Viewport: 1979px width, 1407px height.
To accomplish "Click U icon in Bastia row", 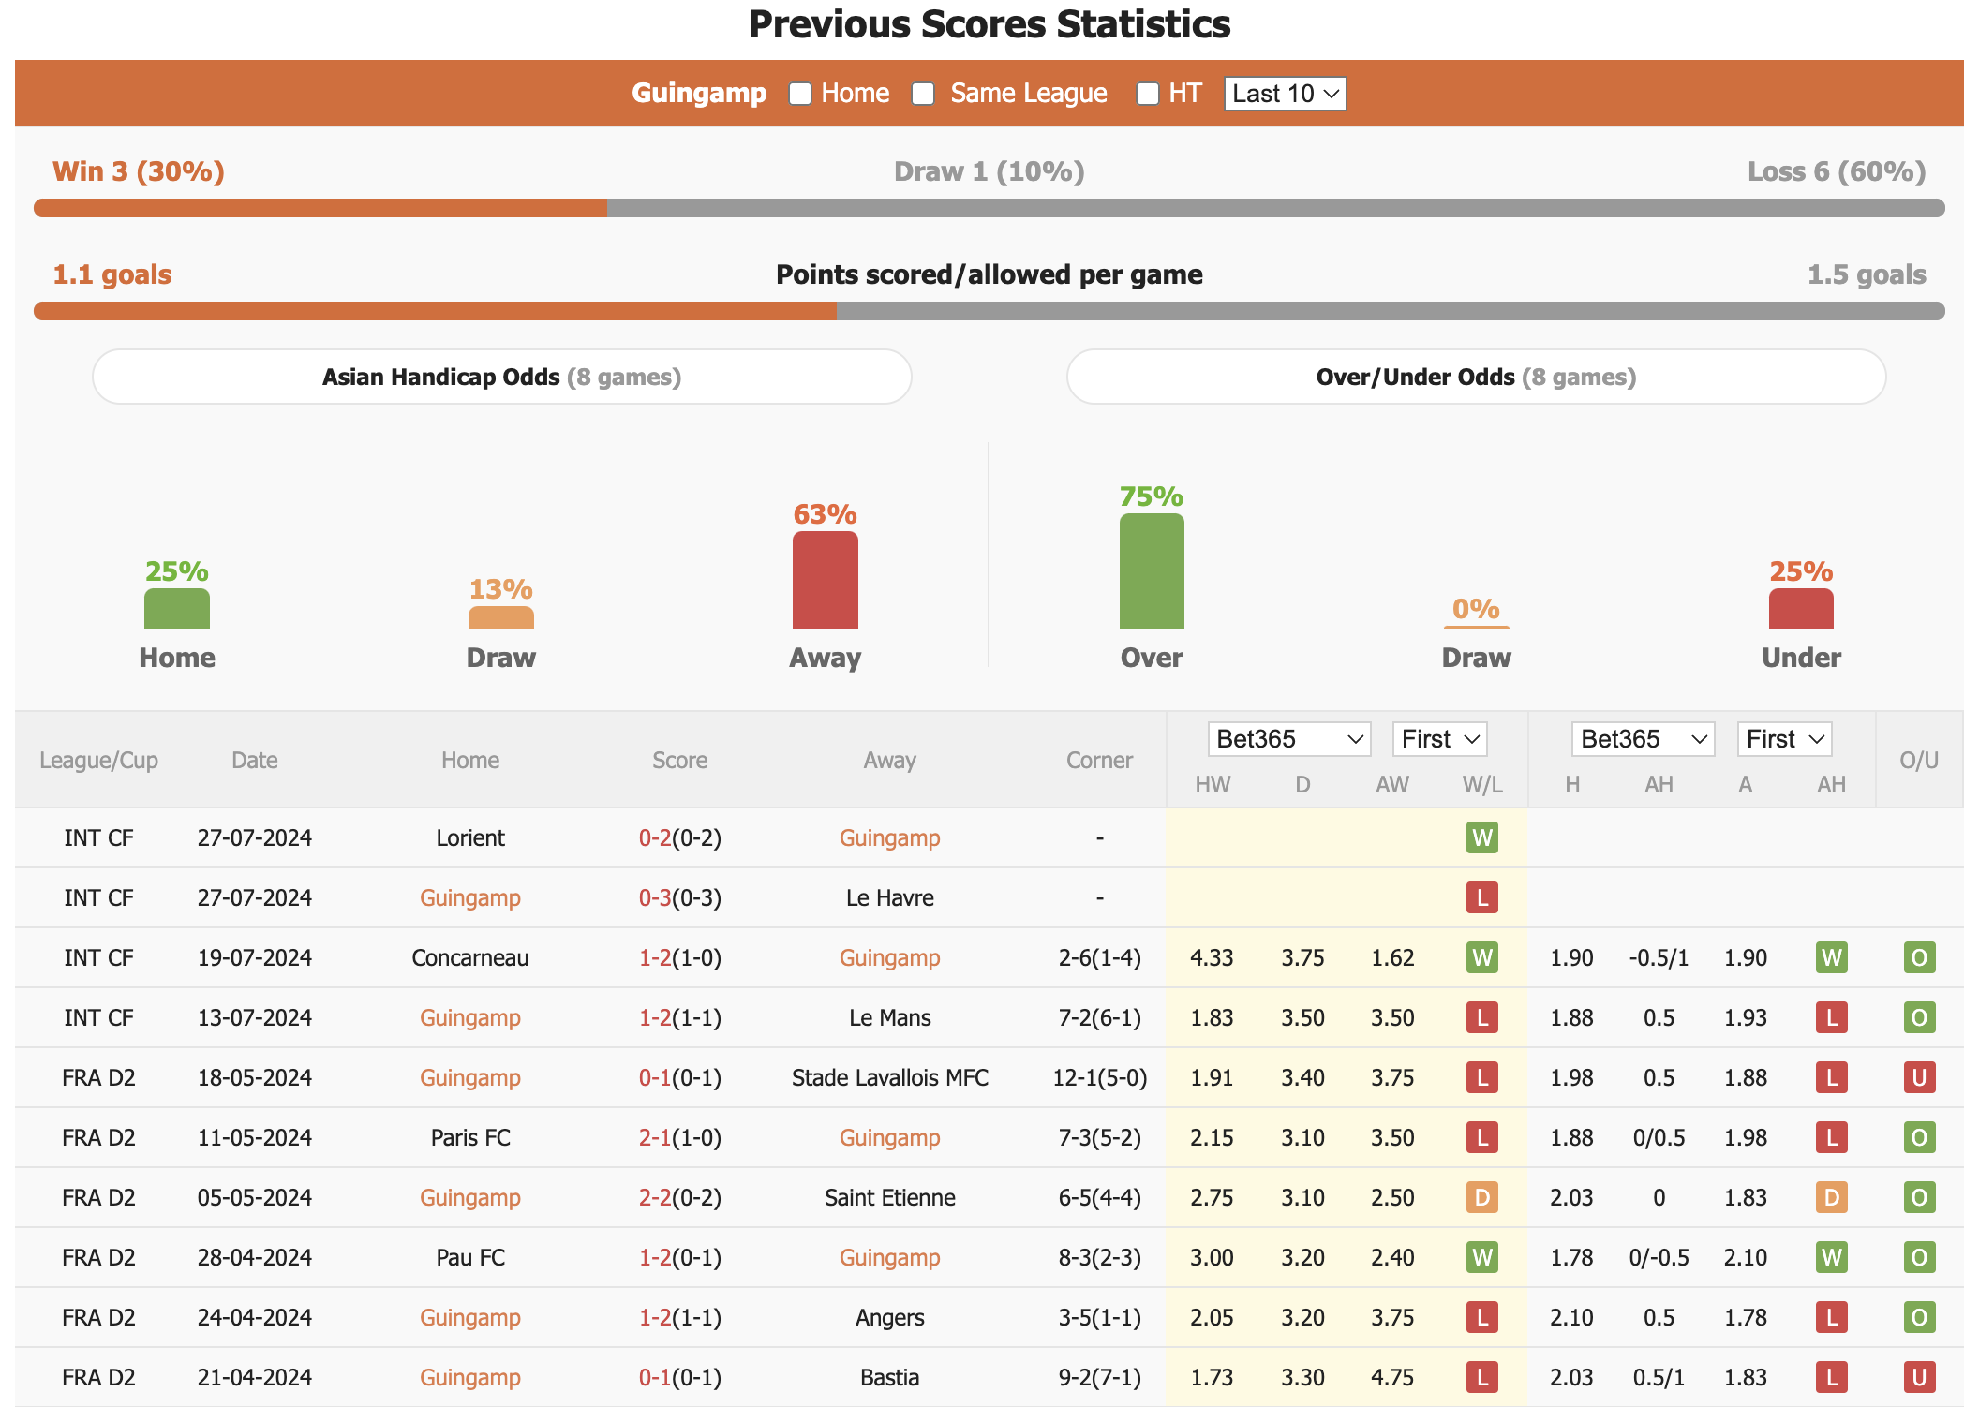I will [x=1919, y=1377].
